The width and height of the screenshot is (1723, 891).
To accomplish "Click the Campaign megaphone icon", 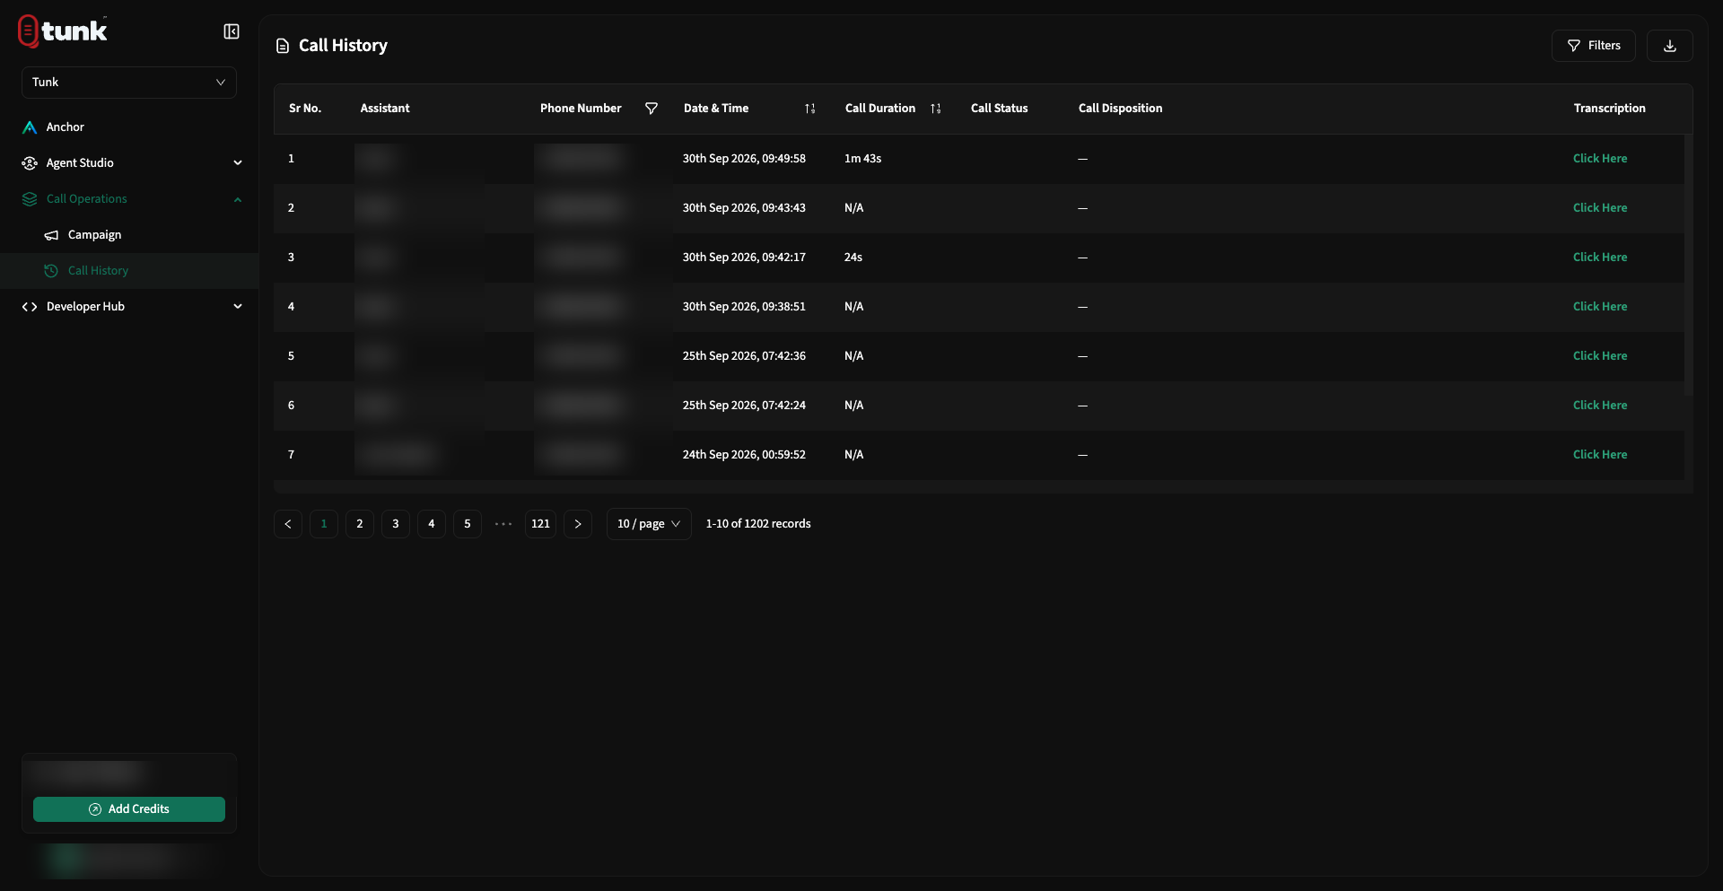I will (51, 235).
